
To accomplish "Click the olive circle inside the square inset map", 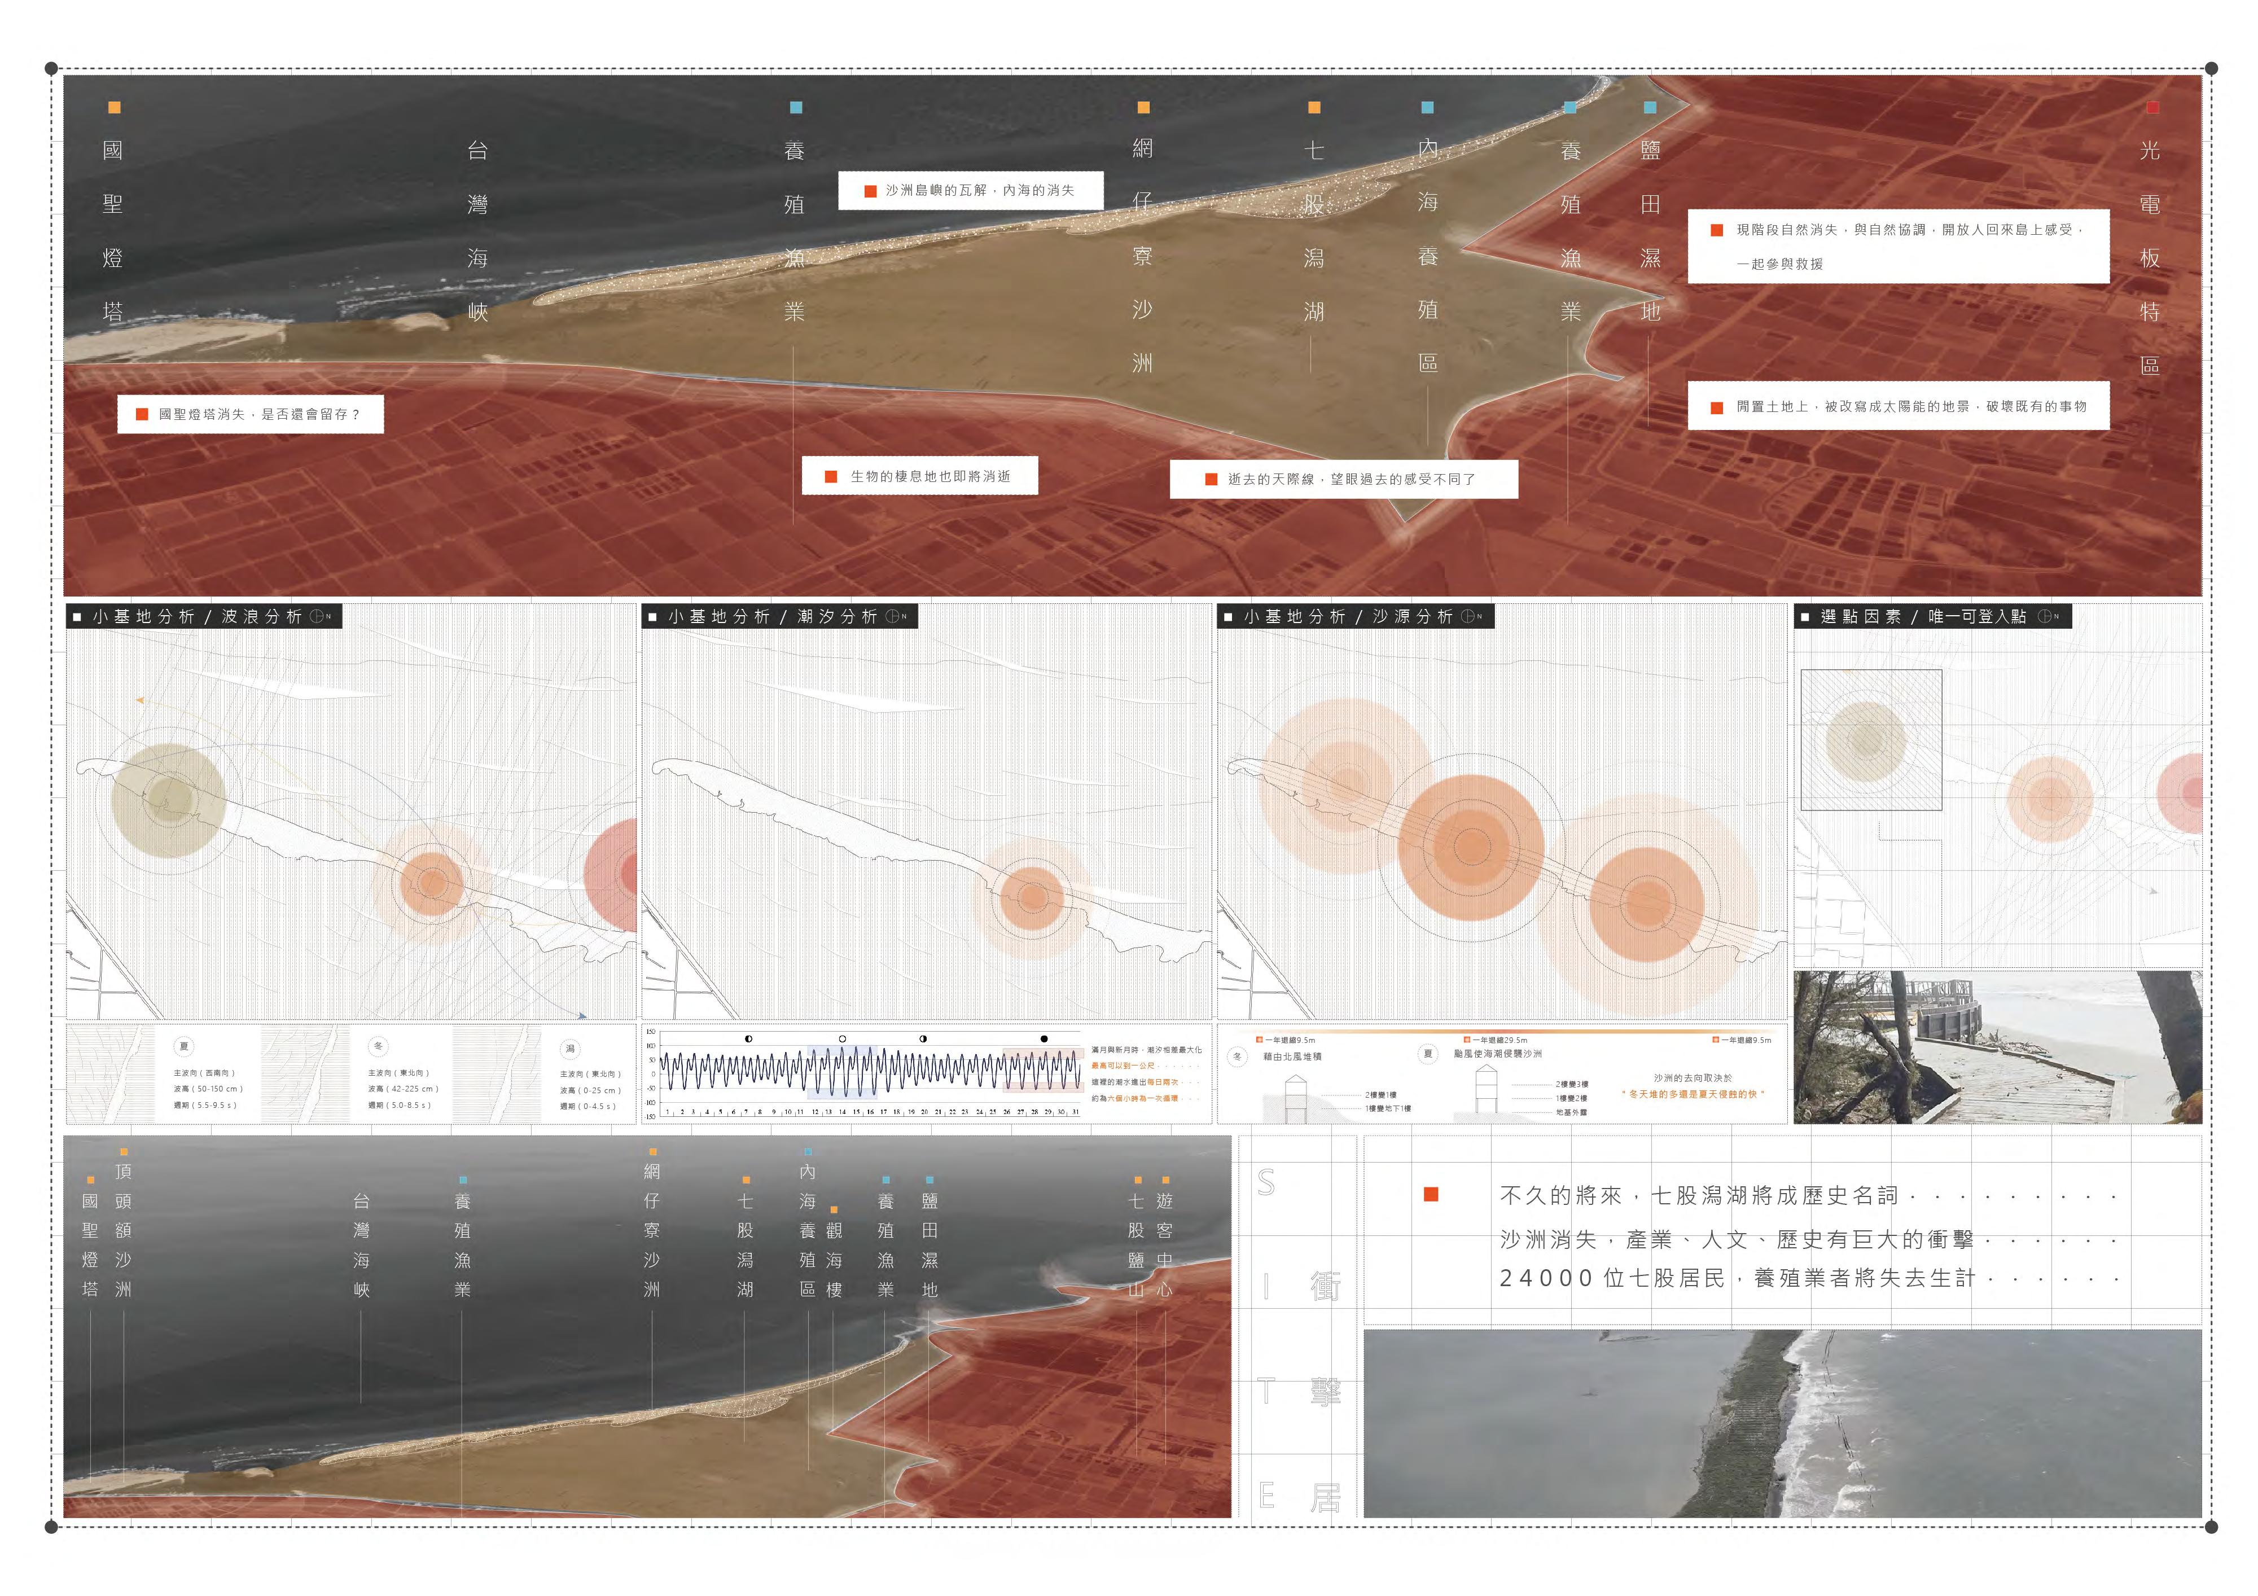I will (1866, 740).
